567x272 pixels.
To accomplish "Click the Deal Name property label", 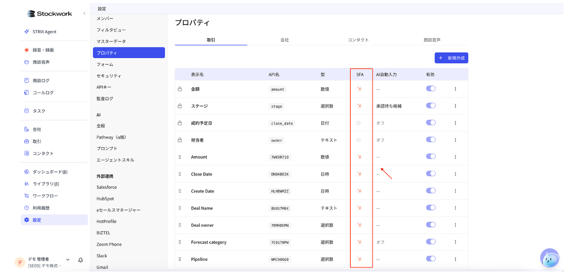I will [x=202, y=208].
